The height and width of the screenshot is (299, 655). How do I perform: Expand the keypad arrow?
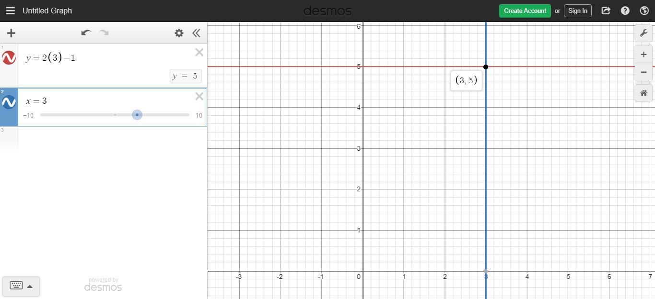[x=30, y=287]
